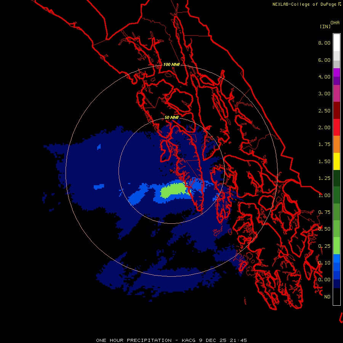Pick the darkest green swatch beside 1.25
Screen dimensions: 343x343
click(x=337, y=178)
